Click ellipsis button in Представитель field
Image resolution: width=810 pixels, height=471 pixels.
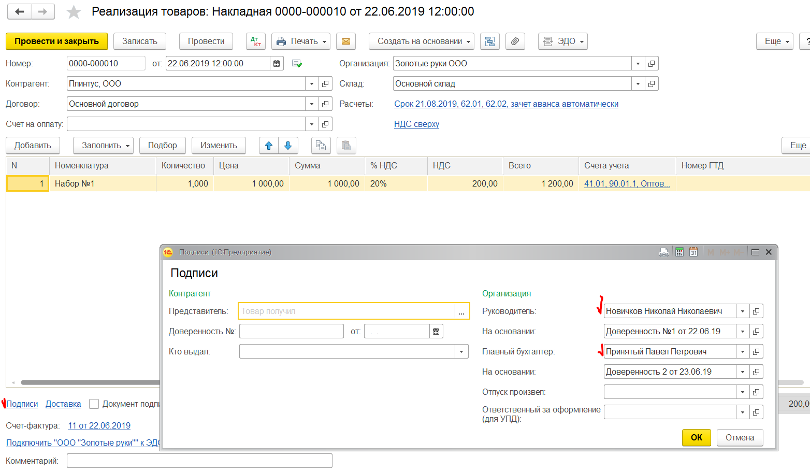pyautogui.click(x=461, y=311)
